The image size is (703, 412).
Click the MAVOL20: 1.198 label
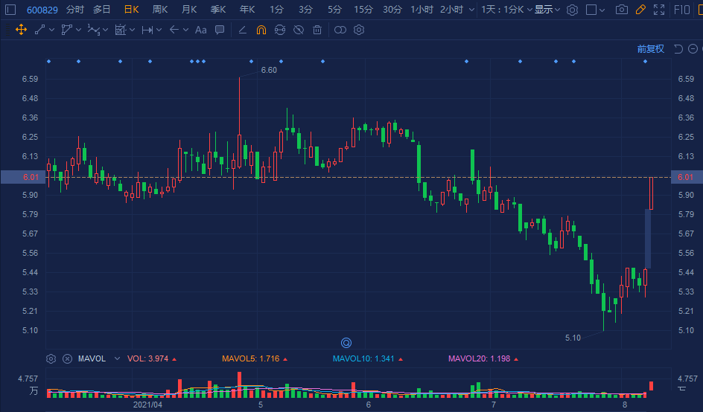coord(480,358)
